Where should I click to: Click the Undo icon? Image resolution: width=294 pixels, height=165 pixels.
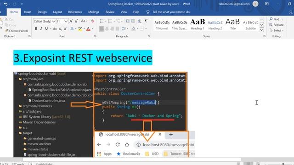(x=6, y=4)
